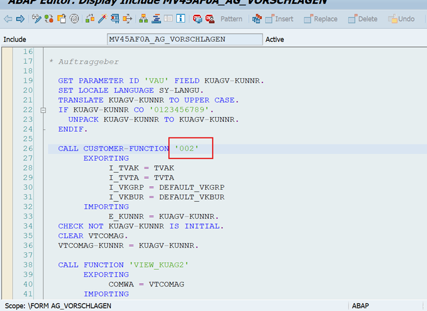Click line number 25 in gutter

tap(28, 139)
